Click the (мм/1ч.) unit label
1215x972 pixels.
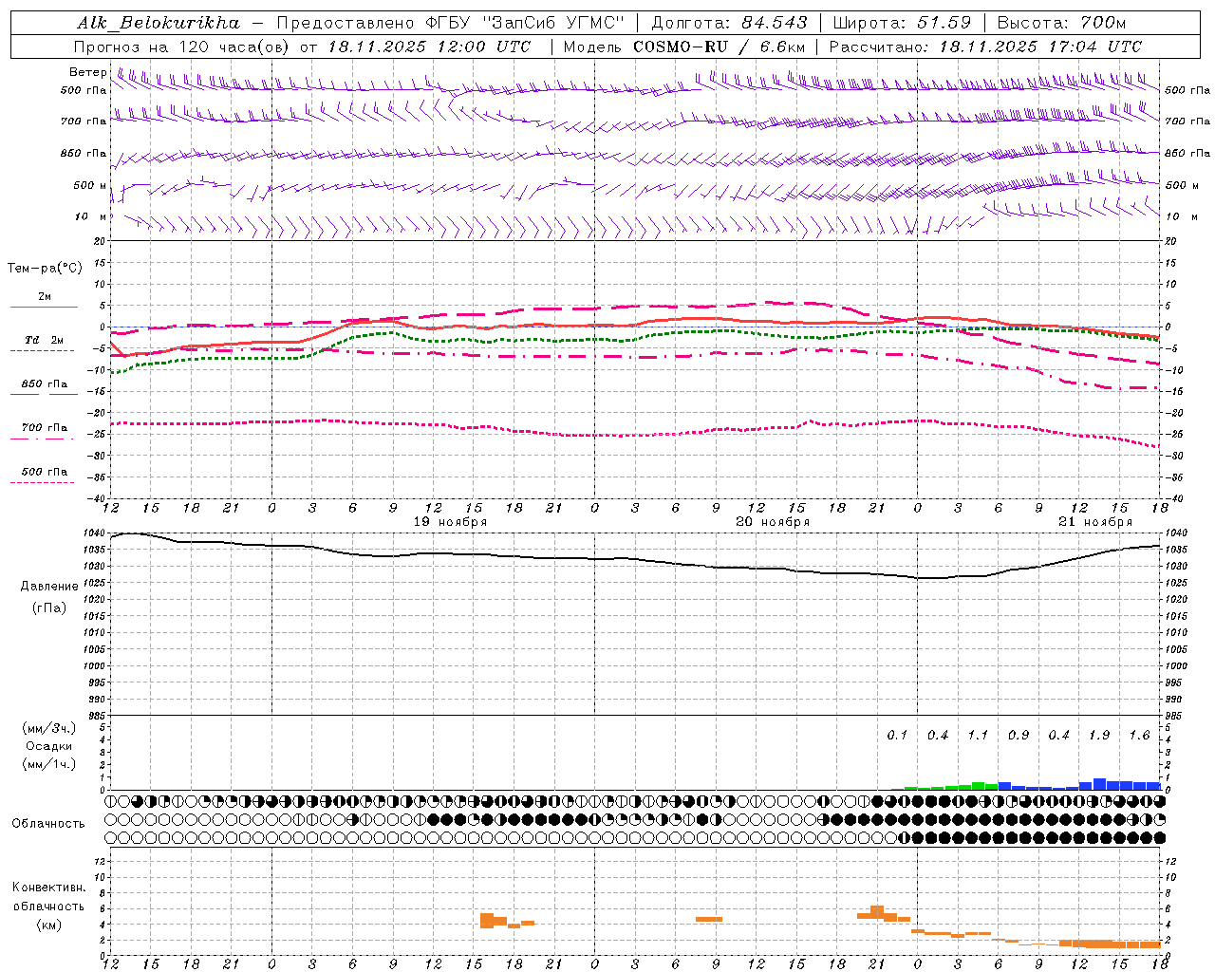pyautogui.click(x=48, y=764)
